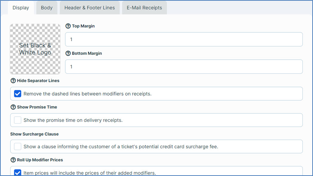Click the Show Surcharge Clause label

click(x=34, y=134)
